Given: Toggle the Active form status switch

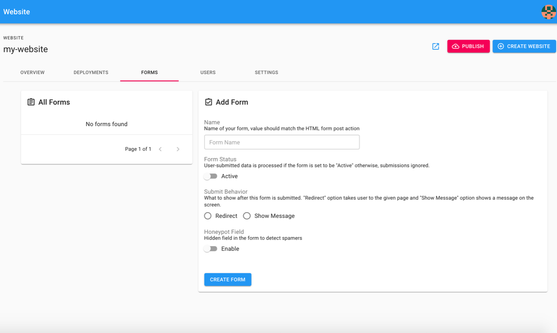Looking at the screenshot, I should click(x=211, y=176).
